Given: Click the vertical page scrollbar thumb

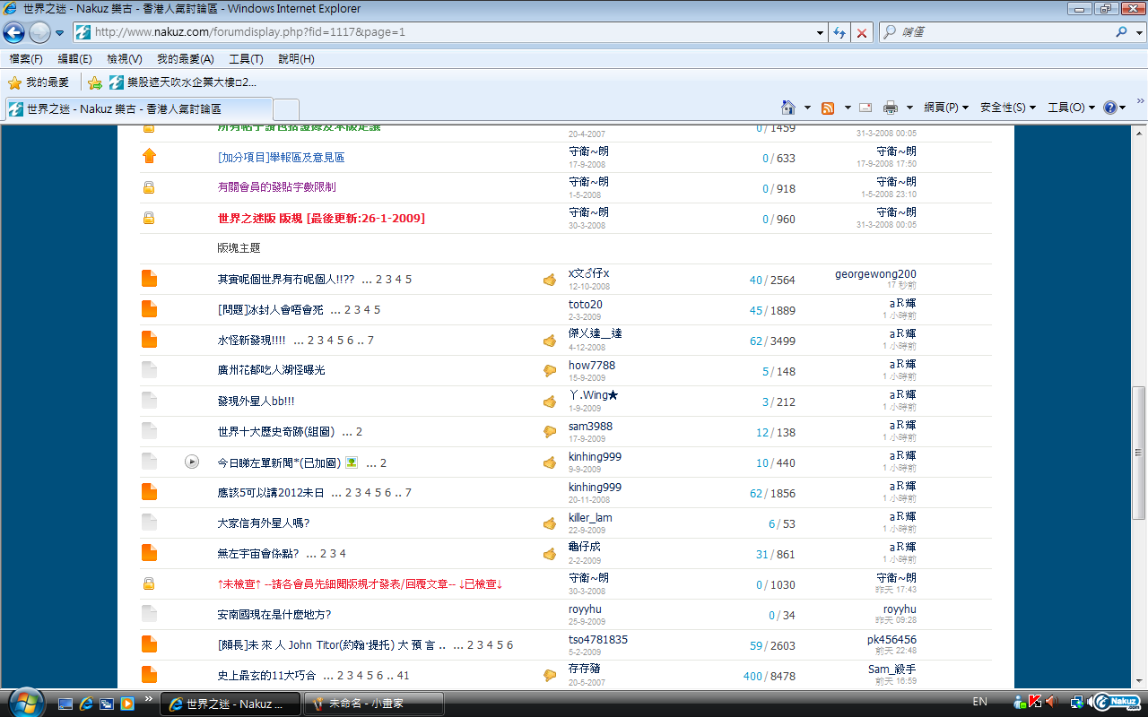Looking at the screenshot, I should click(x=1139, y=453).
